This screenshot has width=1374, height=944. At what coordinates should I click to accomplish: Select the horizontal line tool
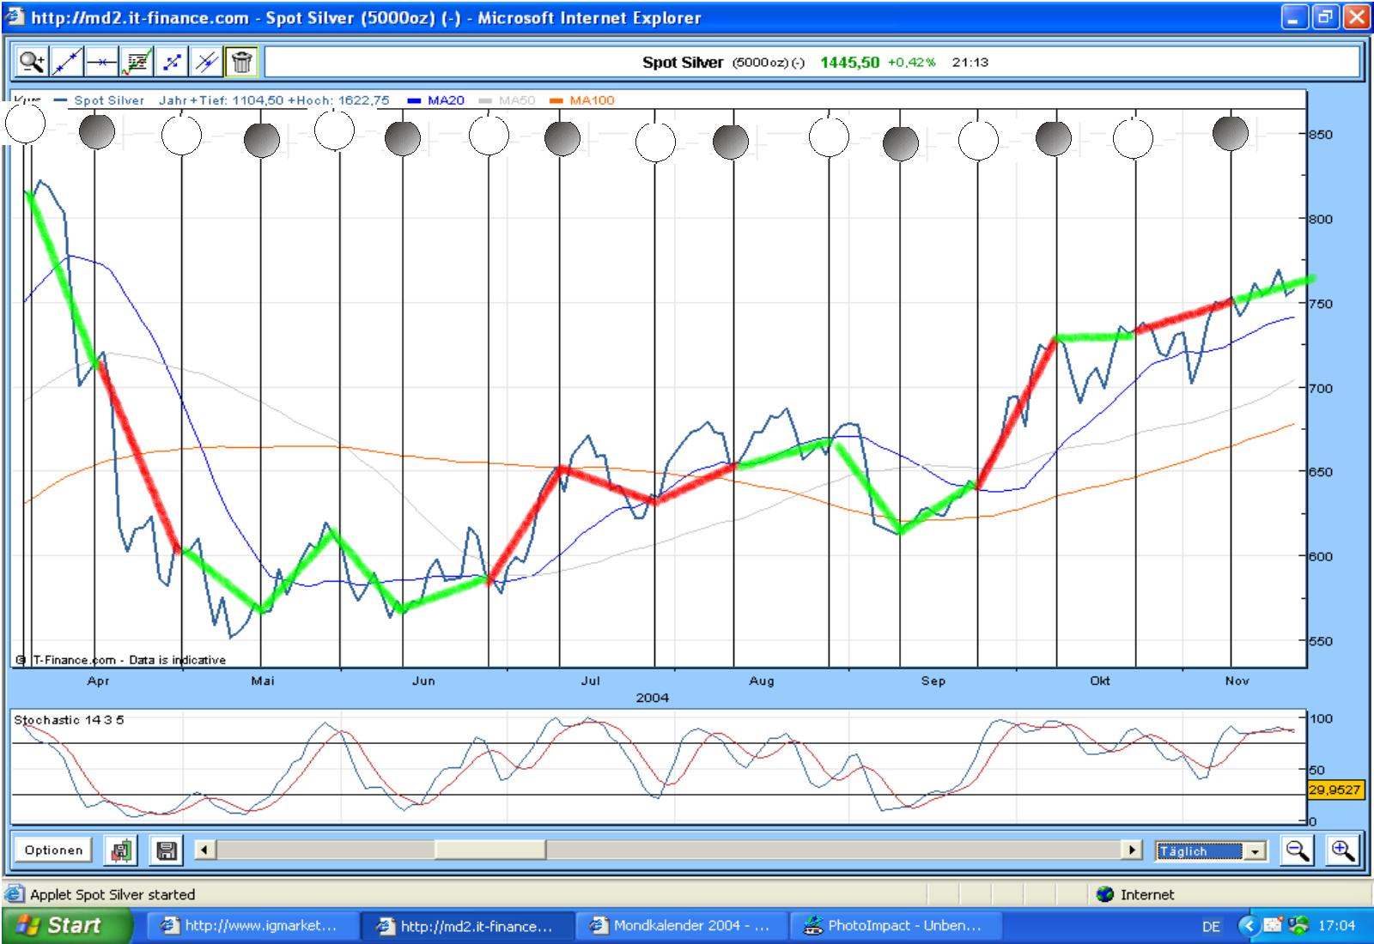point(102,62)
